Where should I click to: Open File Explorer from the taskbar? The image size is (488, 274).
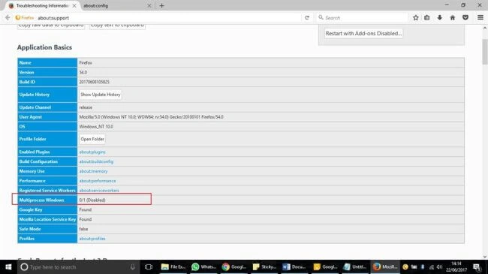173,266
